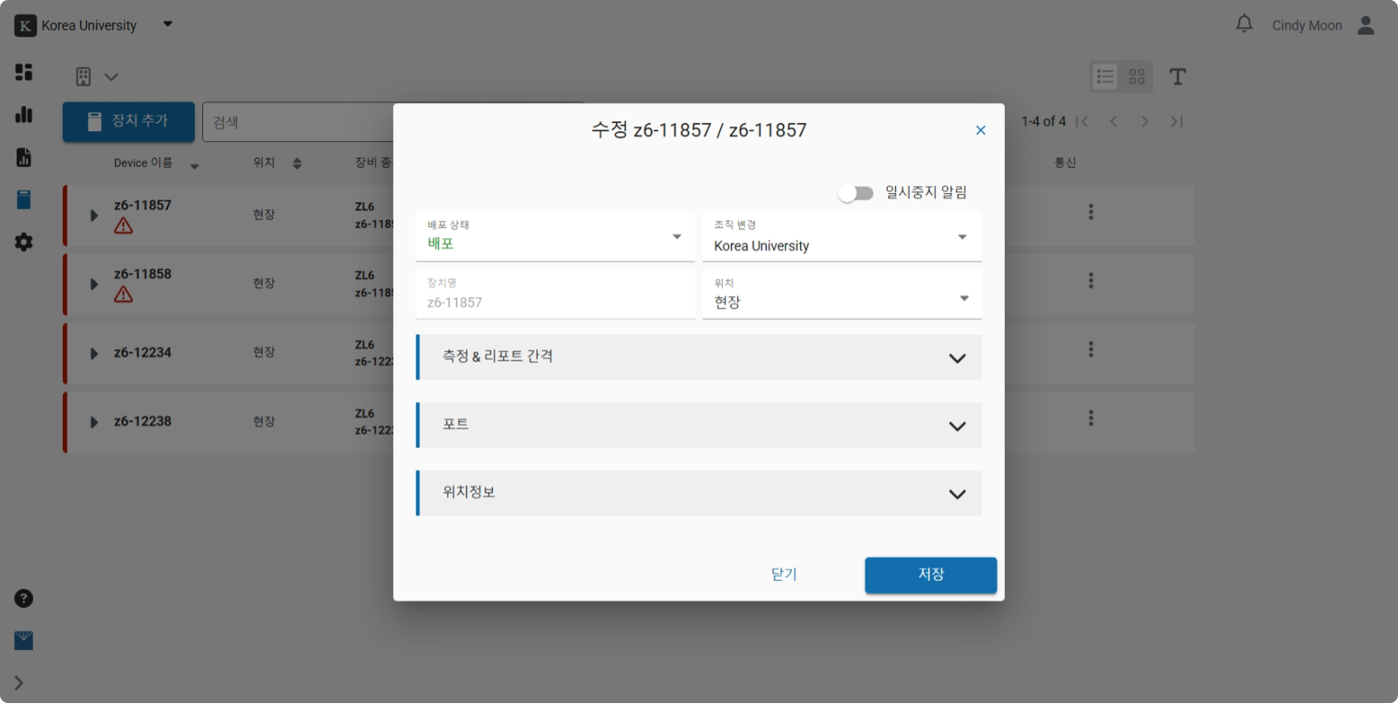Image resolution: width=1398 pixels, height=703 pixels.
Task: Toggle the 일시중지 알림 switch
Action: click(855, 193)
